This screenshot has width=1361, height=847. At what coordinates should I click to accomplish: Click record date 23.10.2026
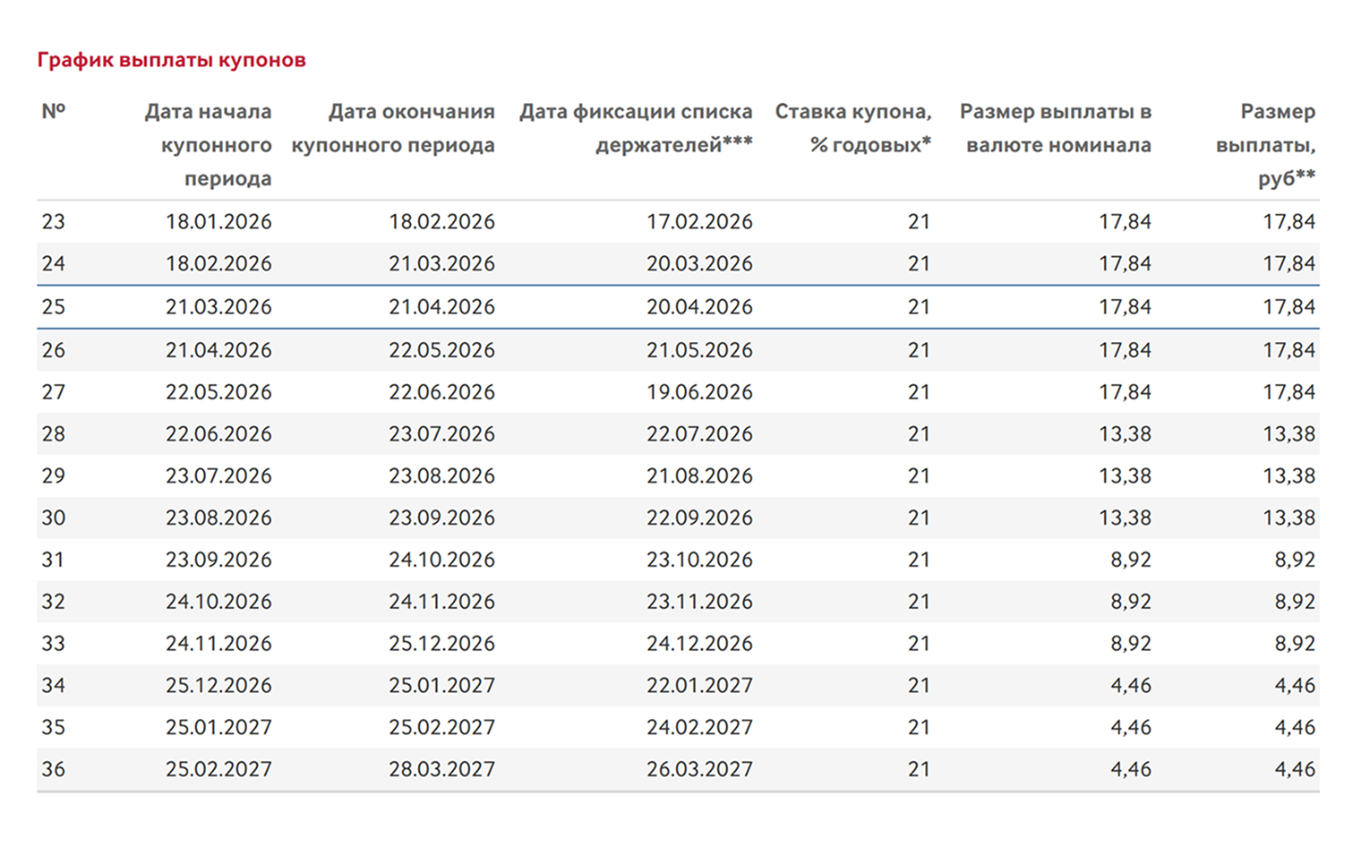coord(699,560)
